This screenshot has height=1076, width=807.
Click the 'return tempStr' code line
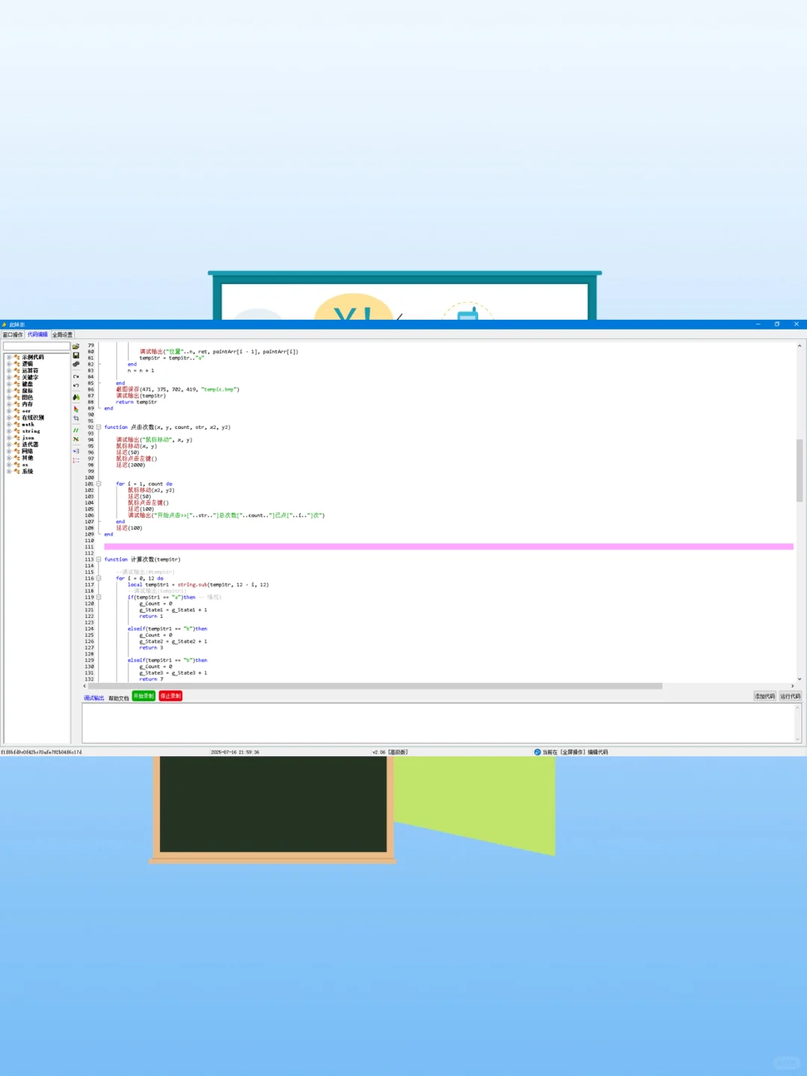[137, 402]
